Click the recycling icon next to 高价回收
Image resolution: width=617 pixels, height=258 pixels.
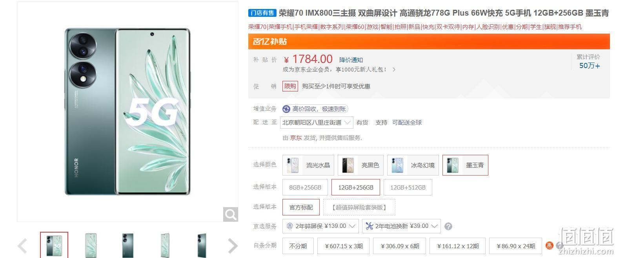[286, 109]
